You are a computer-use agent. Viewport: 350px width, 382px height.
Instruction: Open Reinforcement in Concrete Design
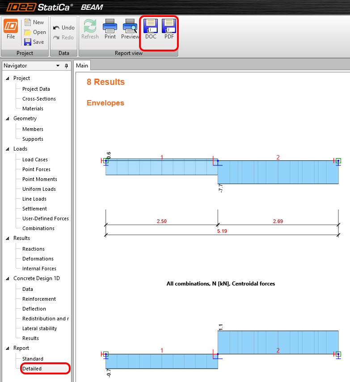coord(39,299)
